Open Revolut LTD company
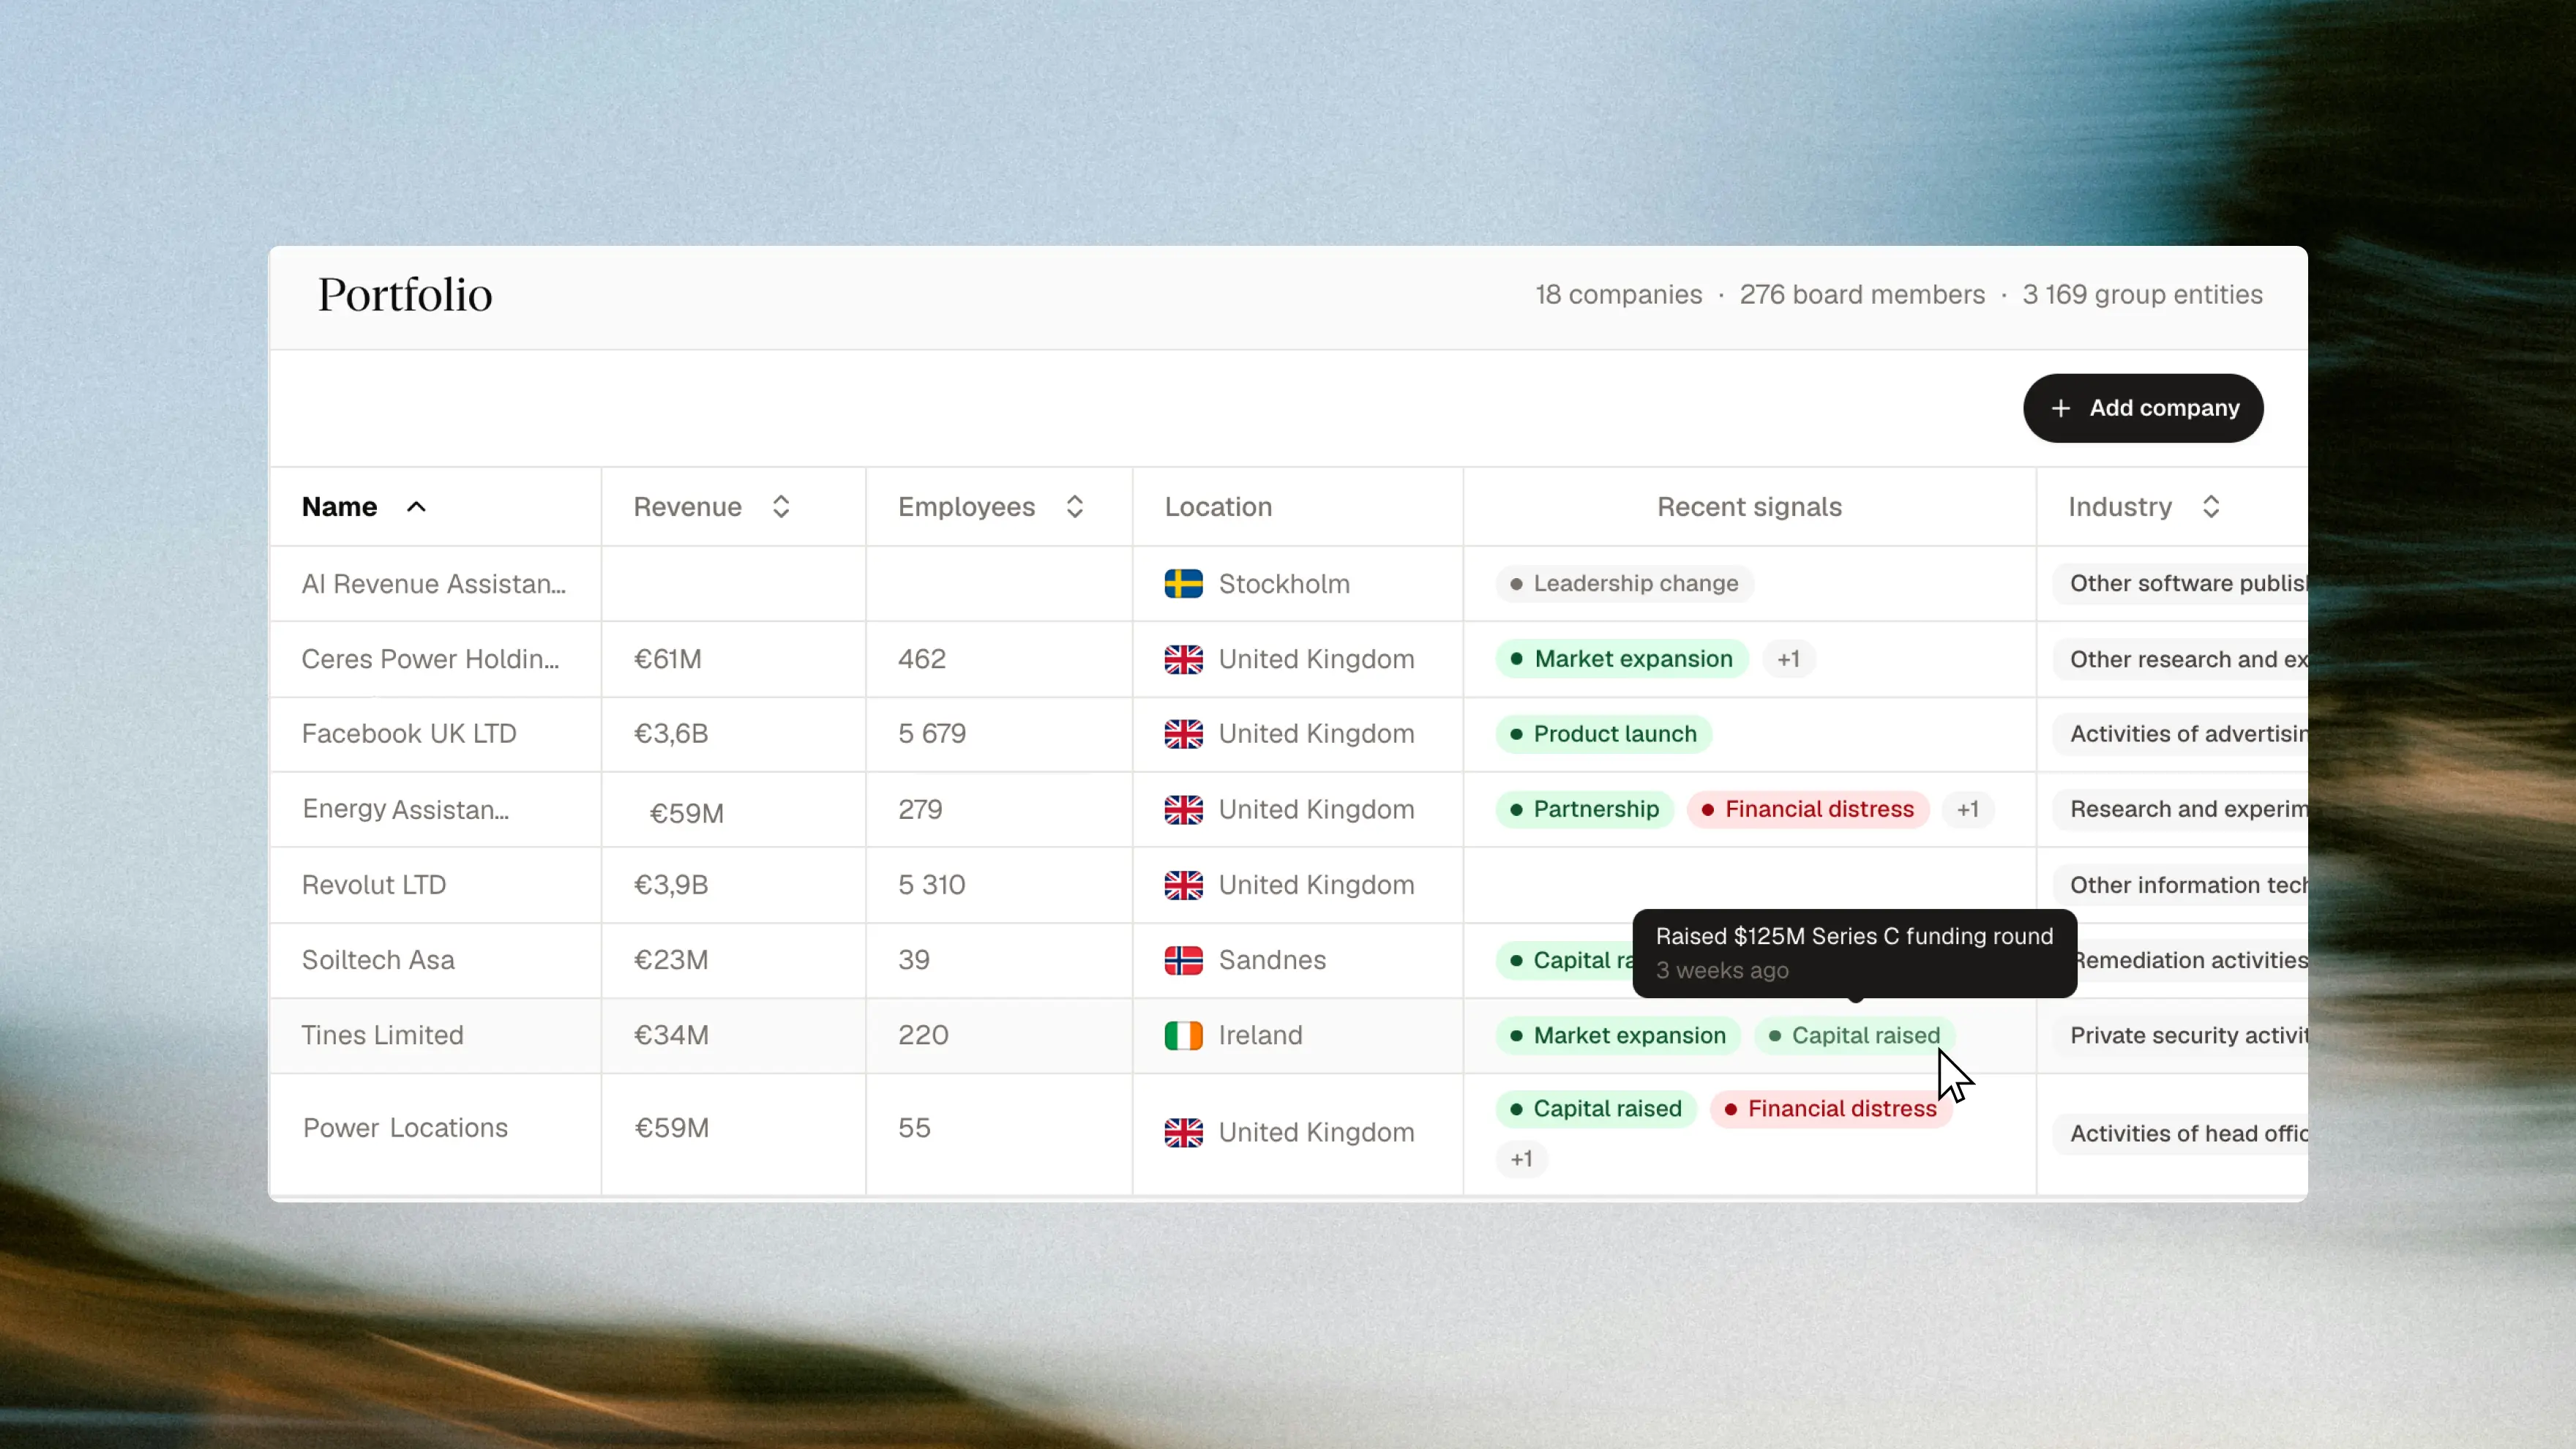The width and height of the screenshot is (2576, 1449). [x=374, y=885]
